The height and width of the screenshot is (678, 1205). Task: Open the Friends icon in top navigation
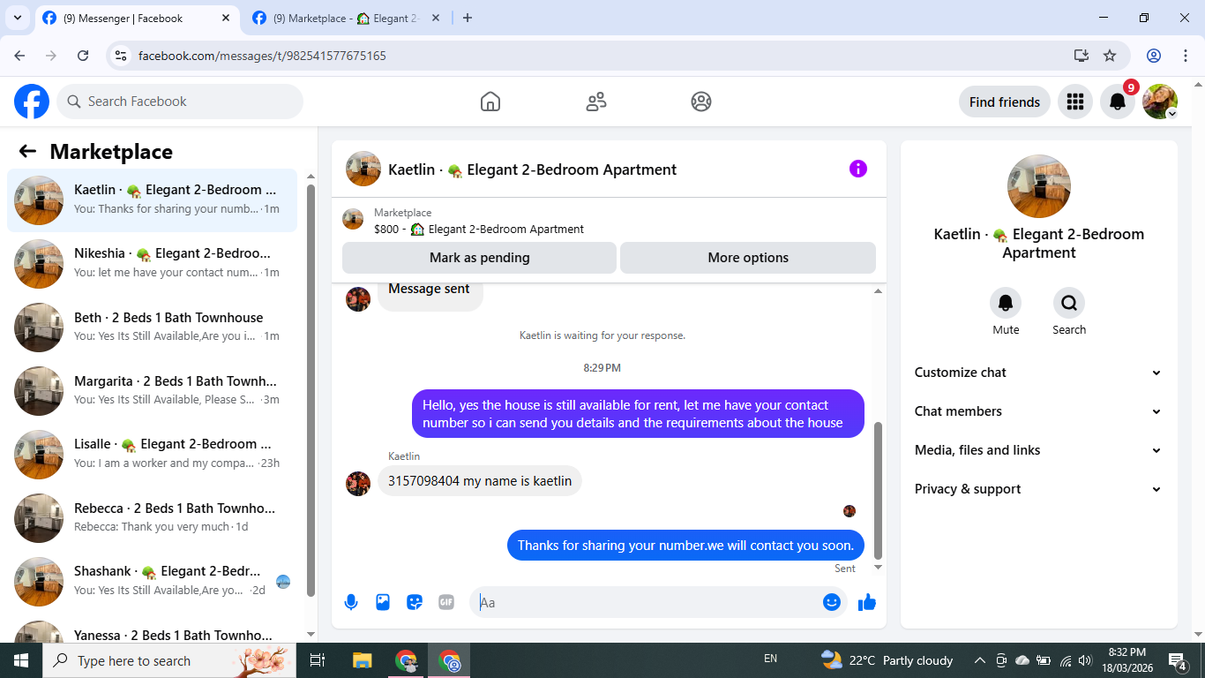[x=596, y=102]
